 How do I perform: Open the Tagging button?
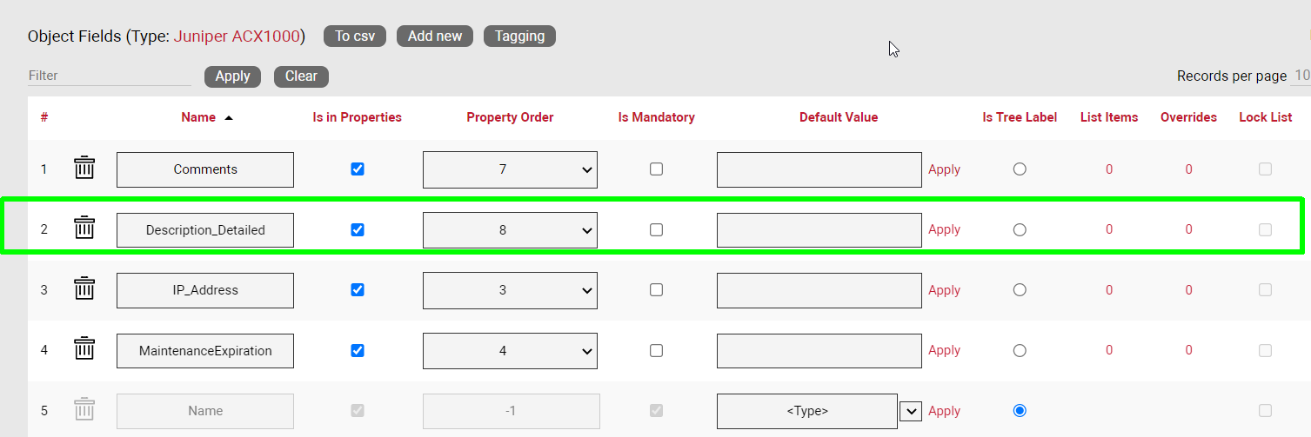519,36
